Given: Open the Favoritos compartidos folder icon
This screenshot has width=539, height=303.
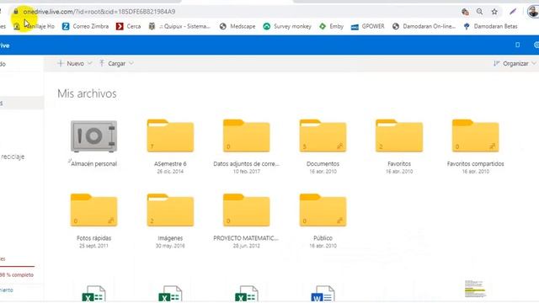Looking at the screenshot, I should (x=475, y=136).
